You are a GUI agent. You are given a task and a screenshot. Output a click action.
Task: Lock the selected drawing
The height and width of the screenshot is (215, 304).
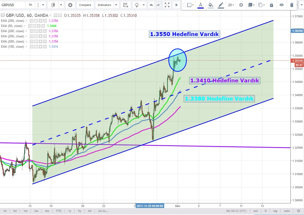[272, 5]
